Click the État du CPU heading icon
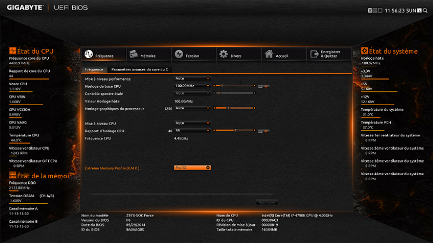433x243 pixels. (x=12, y=51)
